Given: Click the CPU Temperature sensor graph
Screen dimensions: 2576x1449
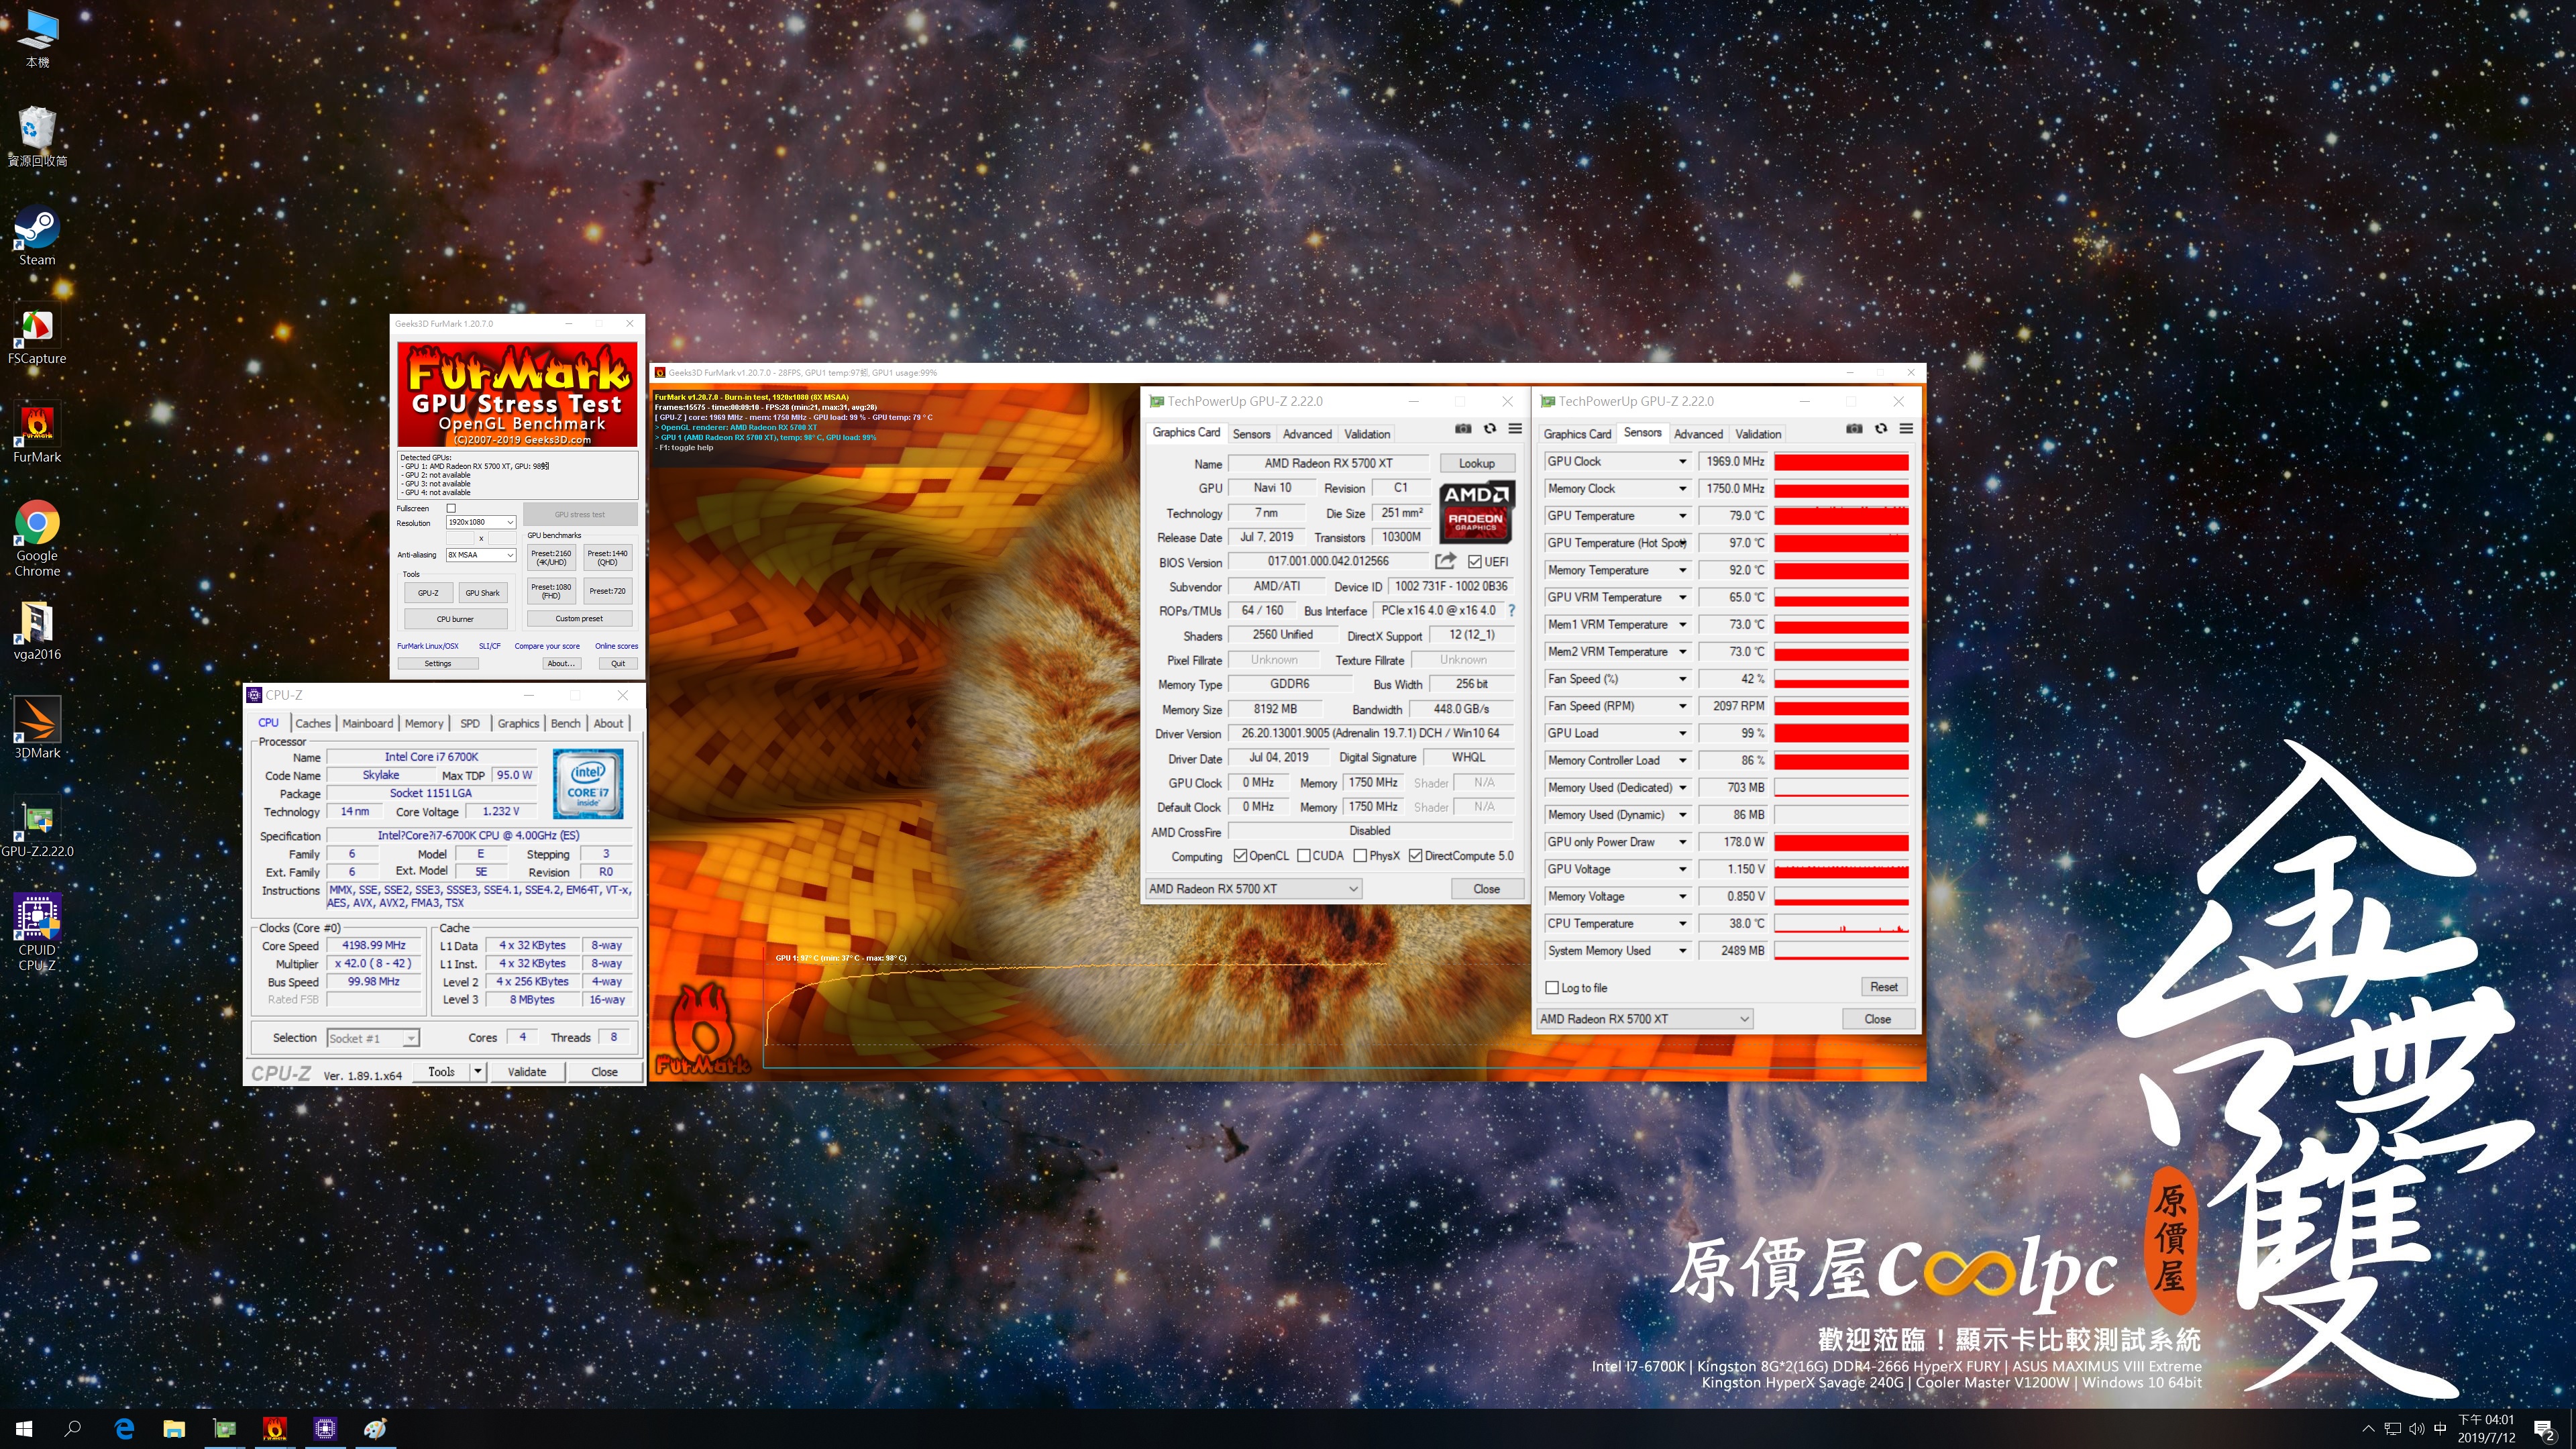Looking at the screenshot, I should click(x=1841, y=924).
